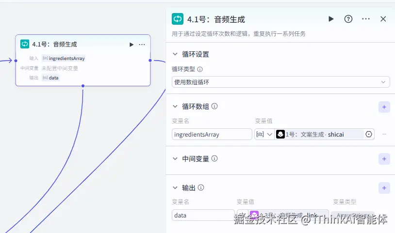
Task: Show info for 循环类型
Action: click(200, 69)
